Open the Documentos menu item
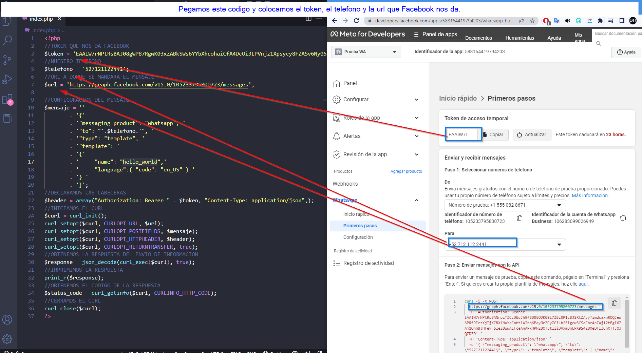642x353 pixels. [478, 38]
